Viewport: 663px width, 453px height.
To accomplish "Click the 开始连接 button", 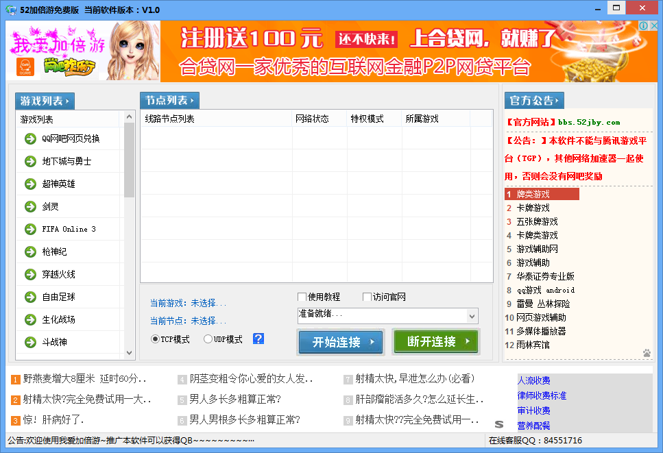I will [341, 342].
